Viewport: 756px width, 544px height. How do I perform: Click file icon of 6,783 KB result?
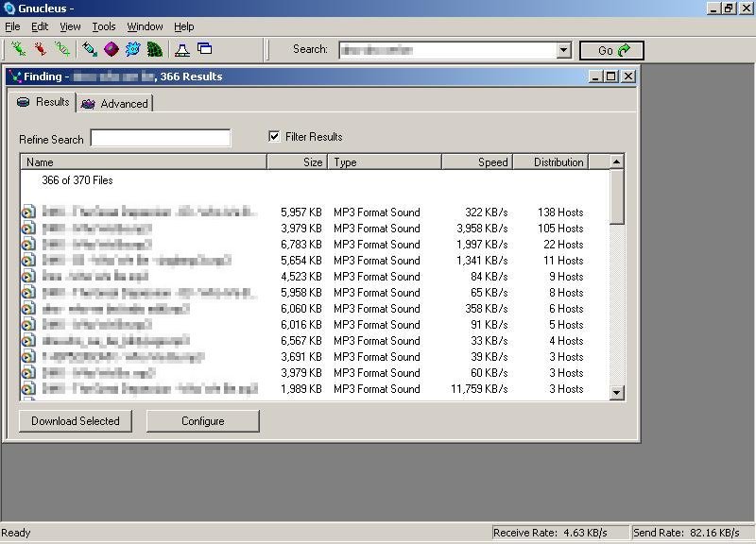click(x=28, y=245)
